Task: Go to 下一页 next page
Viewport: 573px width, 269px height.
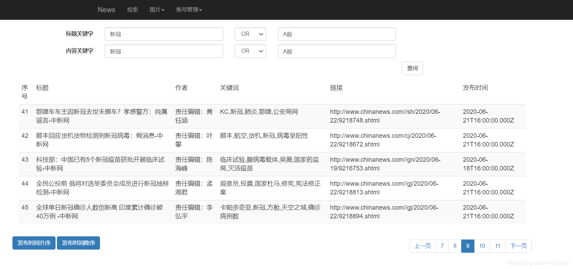Action: point(519,246)
